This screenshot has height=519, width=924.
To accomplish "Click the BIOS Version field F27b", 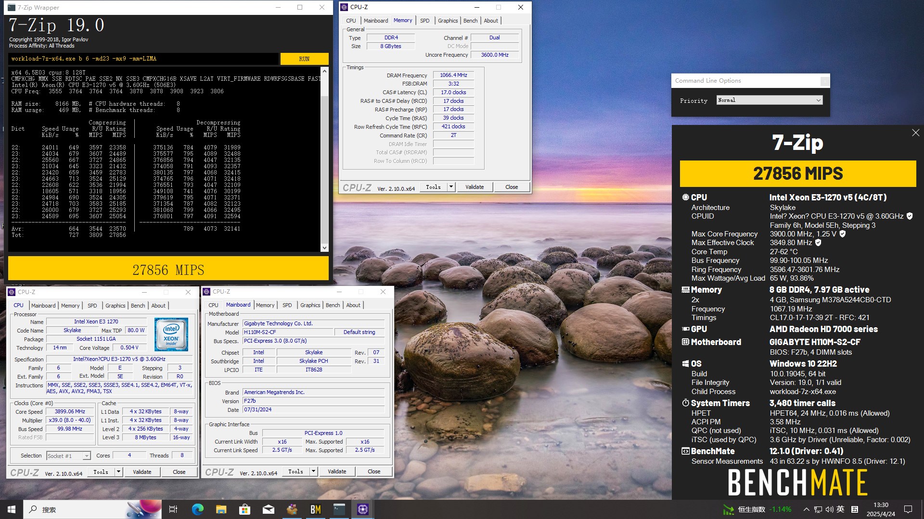I will 314,401.
